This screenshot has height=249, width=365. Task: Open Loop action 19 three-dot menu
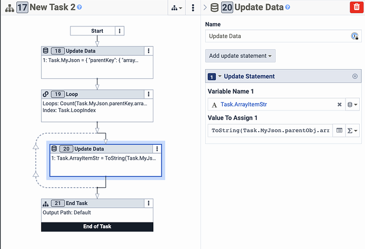(x=149, y=94)
